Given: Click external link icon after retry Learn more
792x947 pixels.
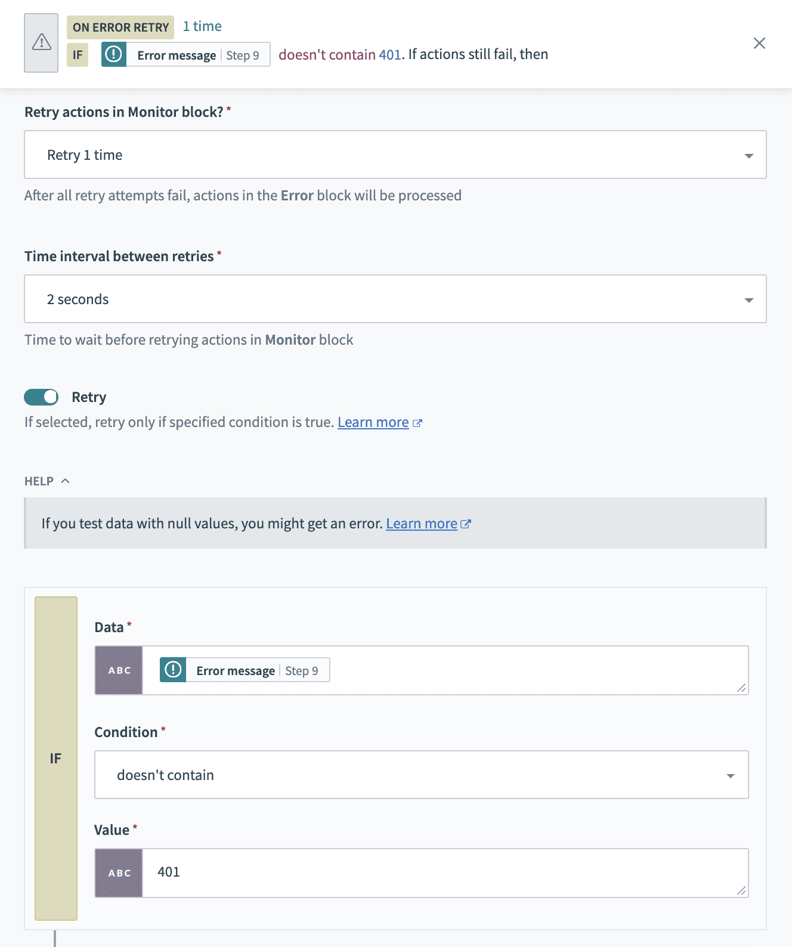Looking at the screenshot, I should tap(417, 423).
